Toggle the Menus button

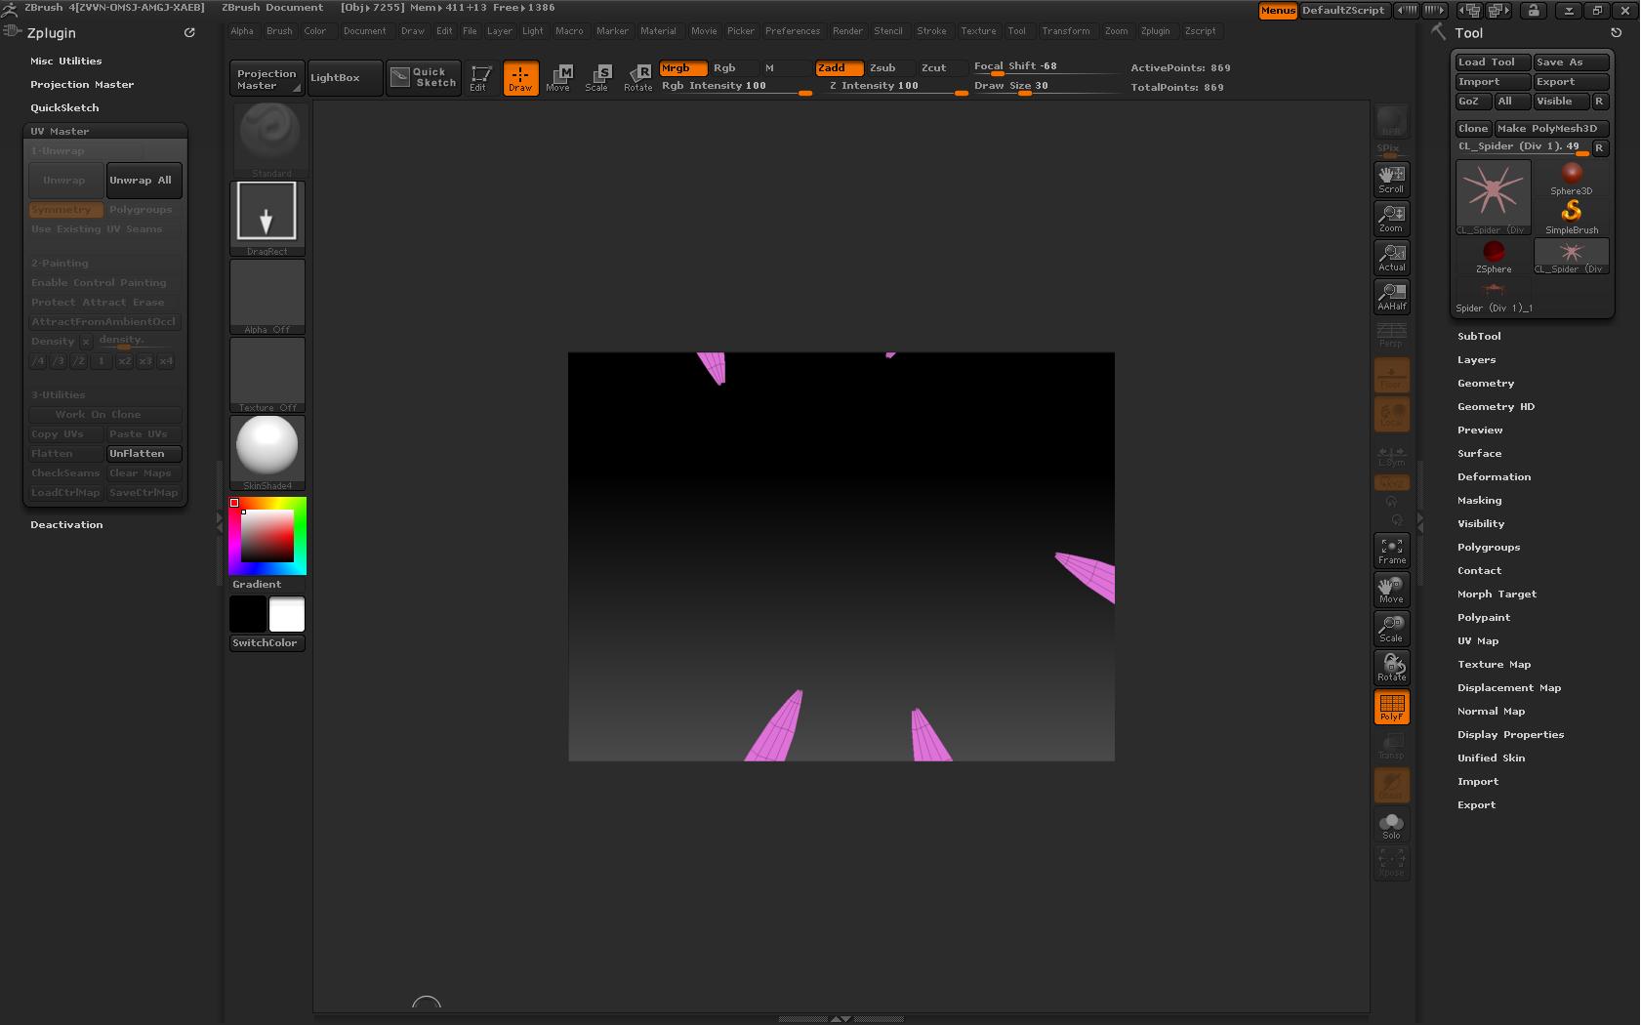coord(1278,11)
